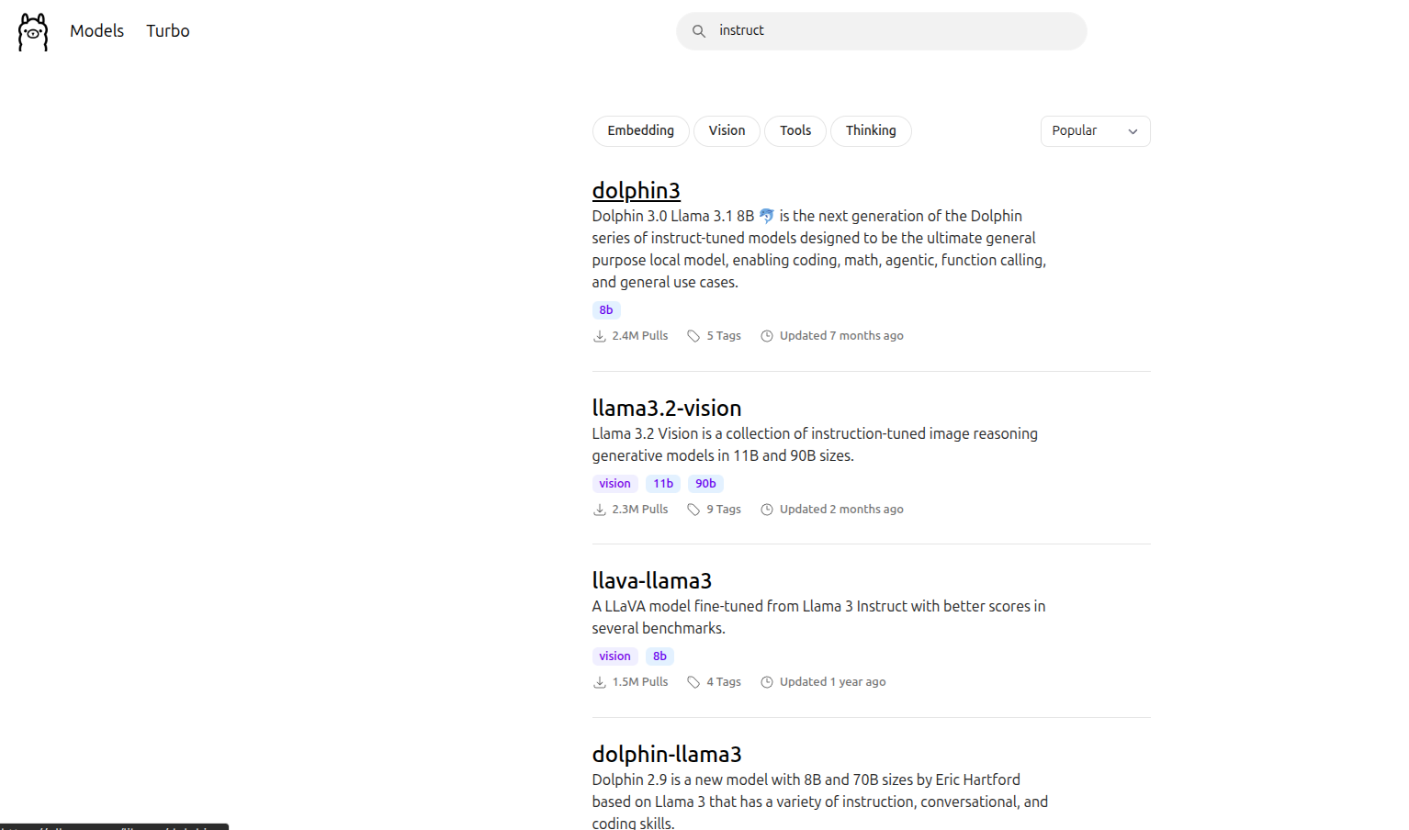
Task: Click the 8b size tag under dolphin3
Action: tap(606, 310)
